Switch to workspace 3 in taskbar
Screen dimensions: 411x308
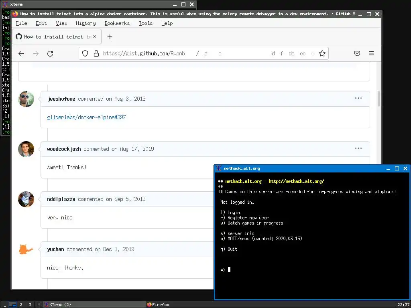tap(30, 305)
